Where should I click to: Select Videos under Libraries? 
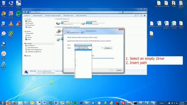pos(29,39)
